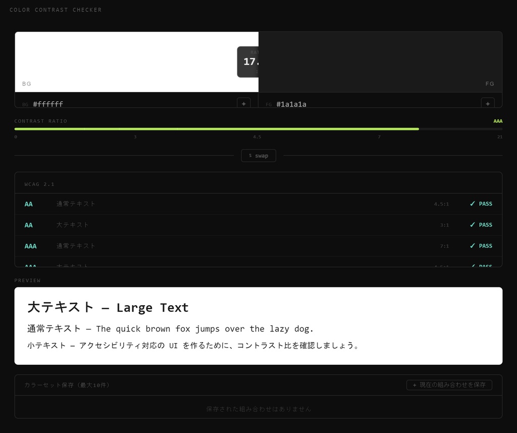
Task: Click the Color Contrast Checker title
Action: tap(56, 10)
